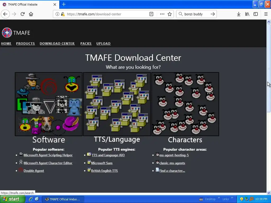Expand the Links toolbar chevron
271x203 pixels.
[232, 198]
